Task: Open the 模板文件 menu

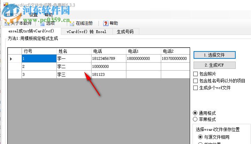Action: [x=14, y=15]
